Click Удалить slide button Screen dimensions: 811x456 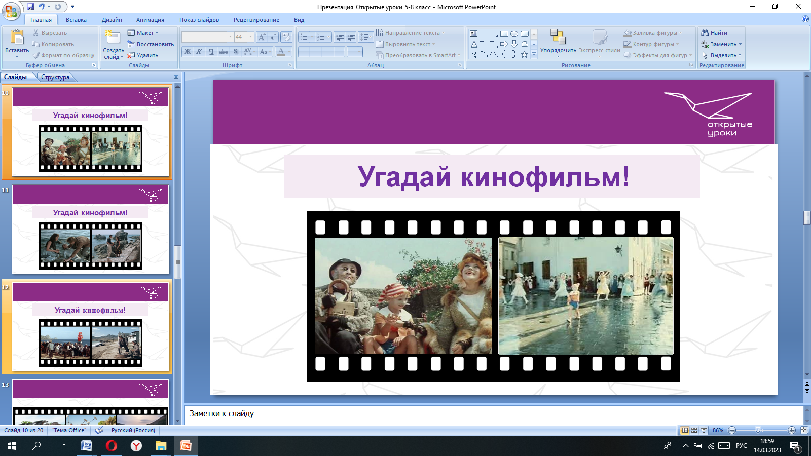pos(143,55)
